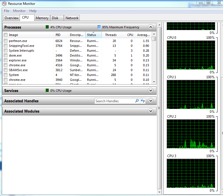Open the File menu
The height and width of the screenshot is (196, 223).
pos(7,11)
